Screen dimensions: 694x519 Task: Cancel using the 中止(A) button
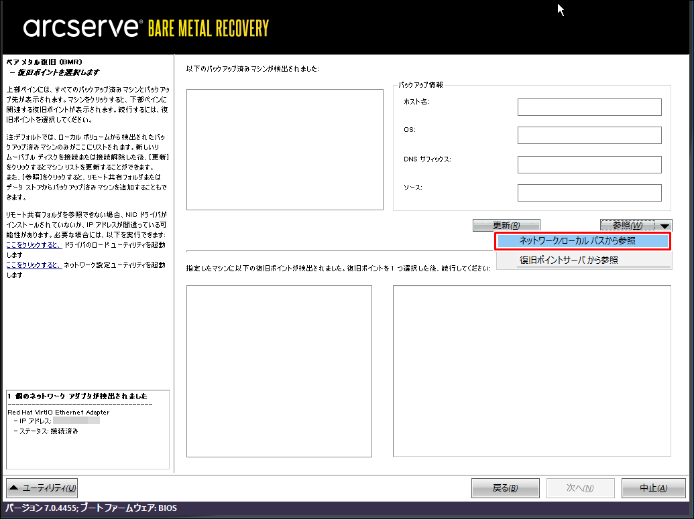653,488
